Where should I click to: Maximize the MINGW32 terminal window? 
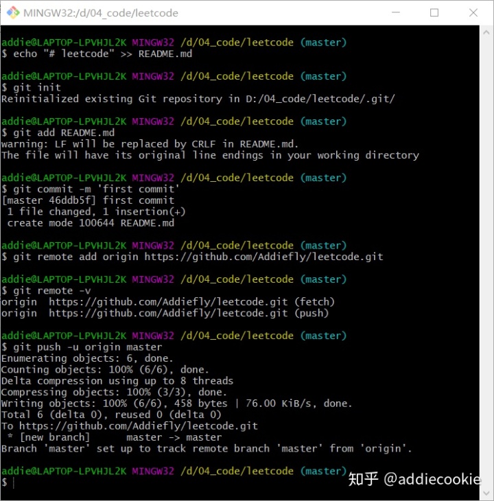(434, 12)
